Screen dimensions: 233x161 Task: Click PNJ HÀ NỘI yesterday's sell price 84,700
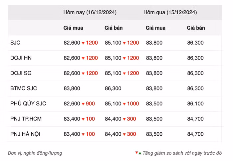195,134
